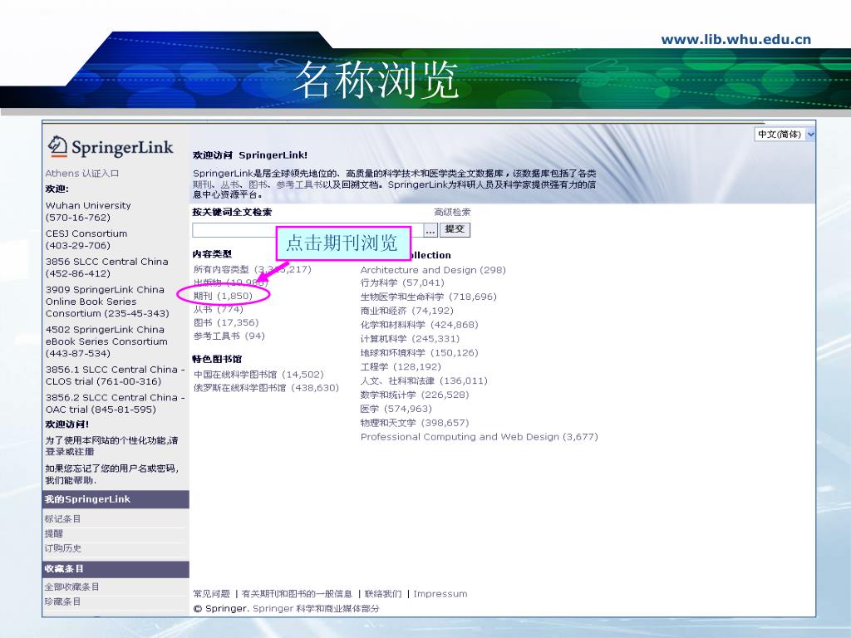Click 4502 SpringerLink China eBook Series entry
Viewport: 851px width, 638px height.
pyautogui.click(x=106, y=341)
